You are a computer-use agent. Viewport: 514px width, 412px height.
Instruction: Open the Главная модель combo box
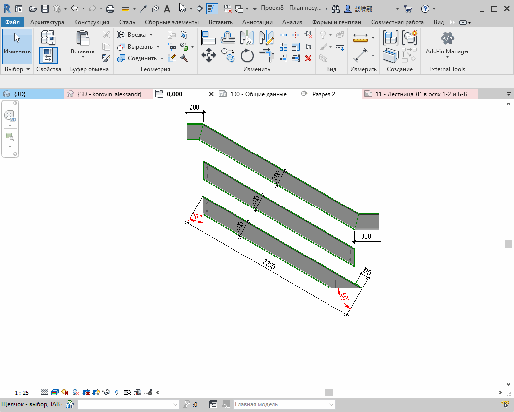(284, 404)
